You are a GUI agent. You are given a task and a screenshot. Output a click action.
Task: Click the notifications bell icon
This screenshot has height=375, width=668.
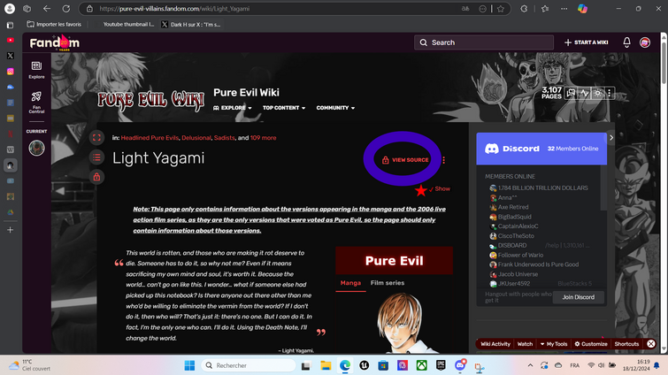(626, 42)
